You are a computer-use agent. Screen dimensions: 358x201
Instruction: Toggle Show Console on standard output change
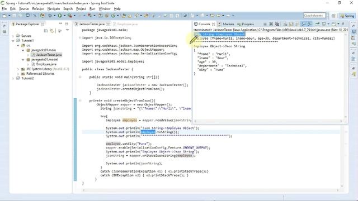pos(303,24)
